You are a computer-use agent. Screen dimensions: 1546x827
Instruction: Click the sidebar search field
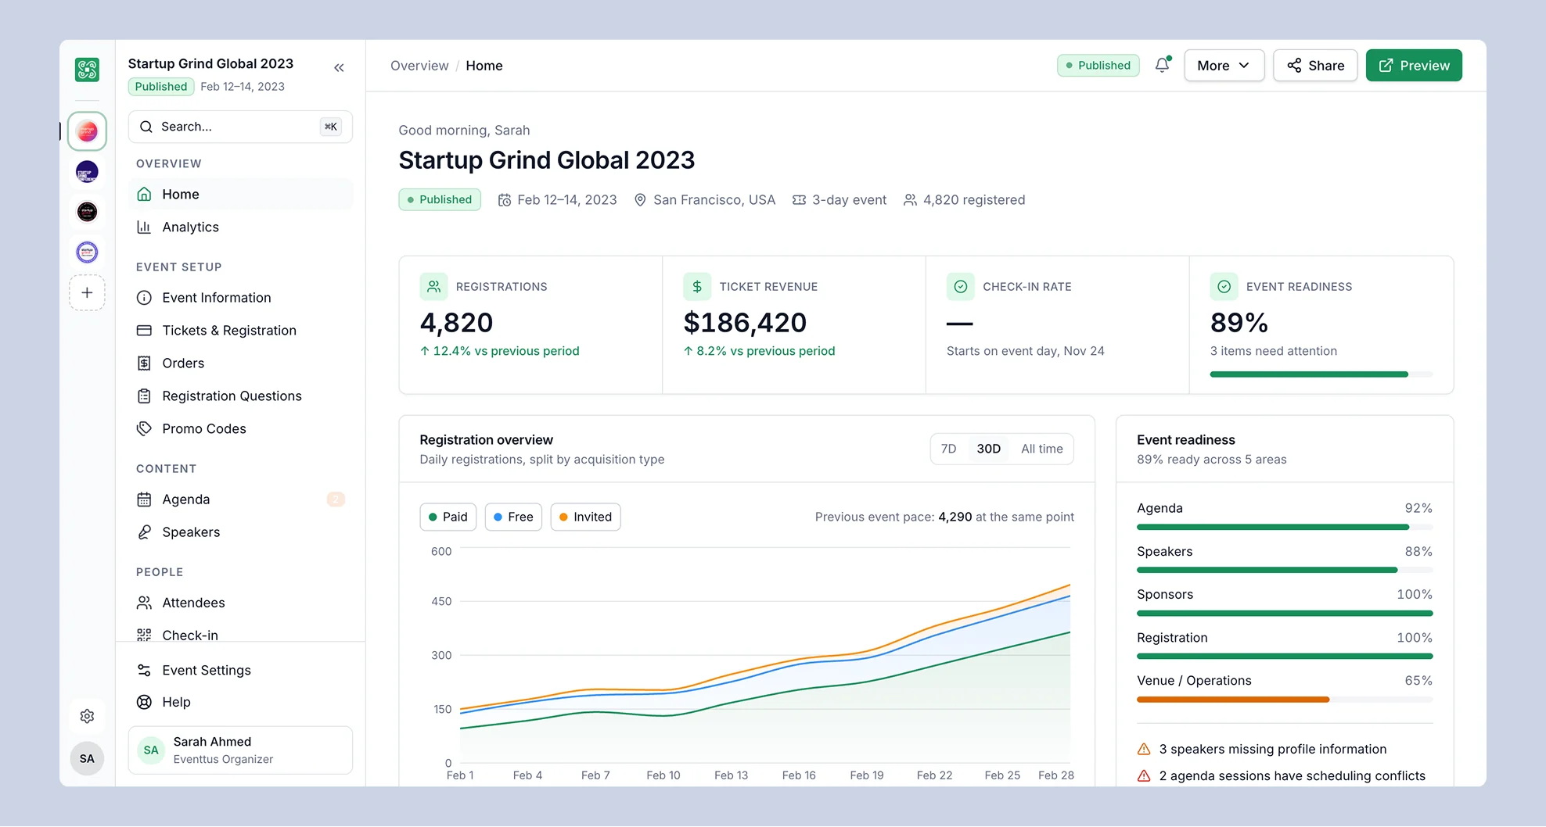pos(240,127)
